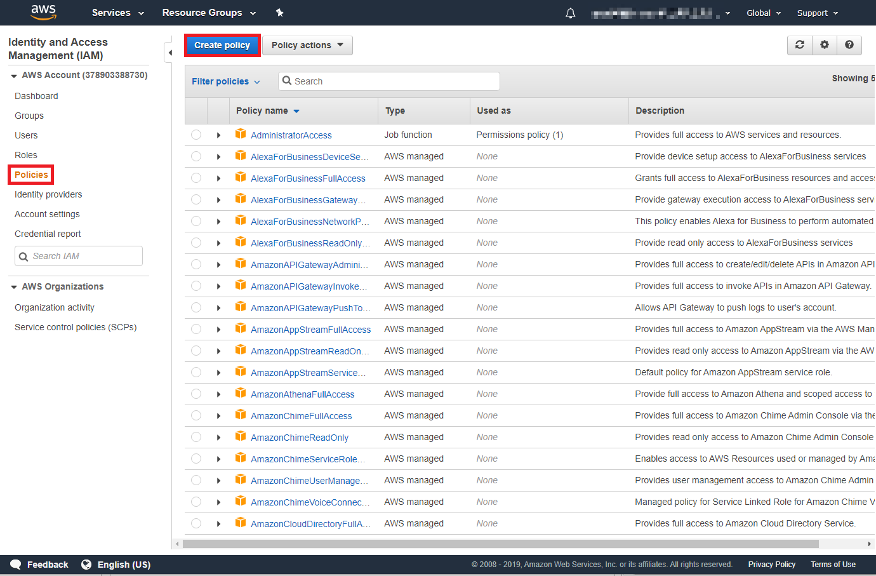Screen dimensions: 876x576
Task: Click the magnifier icon in Search IAM box
Action: coord(23,257)
